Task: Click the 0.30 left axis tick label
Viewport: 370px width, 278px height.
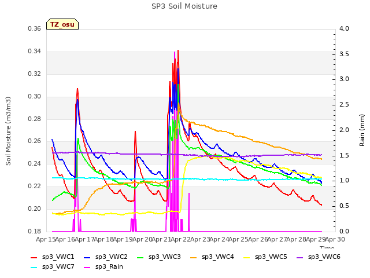Action: tap(34, 97)
